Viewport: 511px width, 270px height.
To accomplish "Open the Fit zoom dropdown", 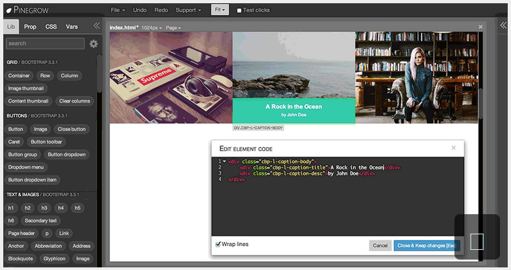I will coord(220,10).
